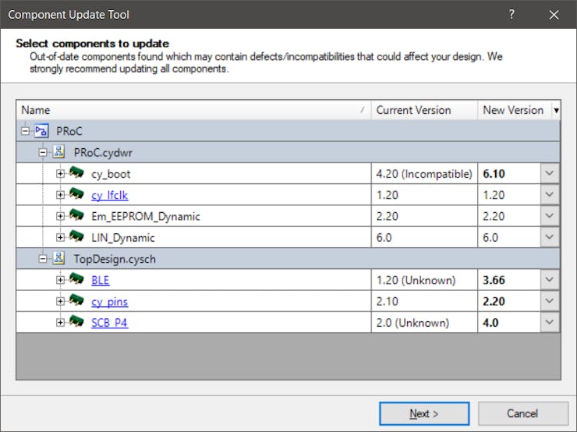This screenshot has width=577, height=432.
Task: Click the TopDesign.cysch schematic icon
Action: click(x=58, y=259)
